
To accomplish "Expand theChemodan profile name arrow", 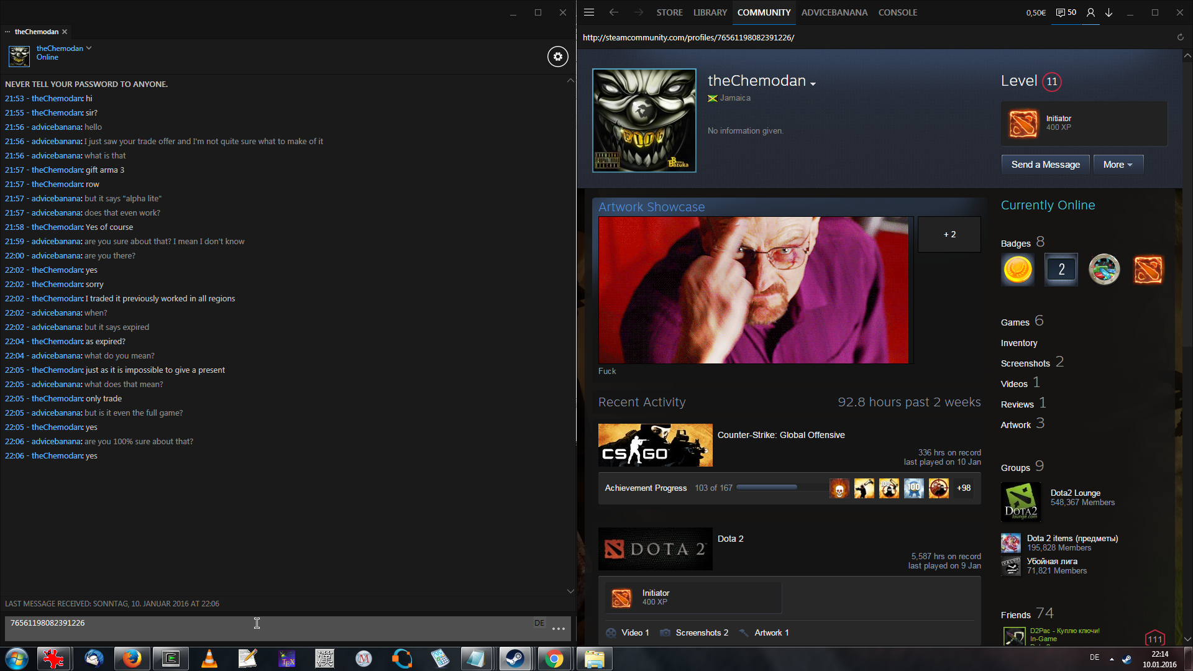I will [813, 83].
